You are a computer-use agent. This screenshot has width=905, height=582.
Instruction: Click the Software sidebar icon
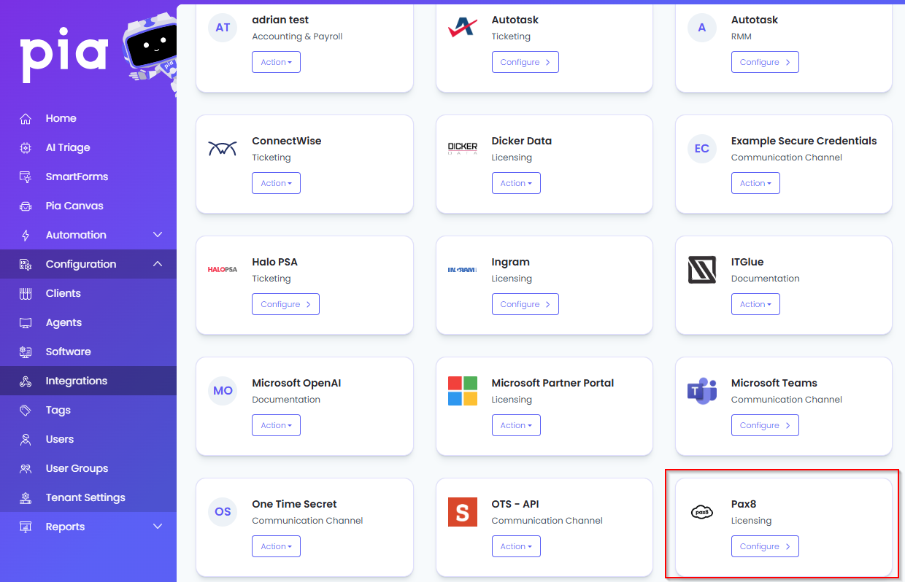pos(26,352)
